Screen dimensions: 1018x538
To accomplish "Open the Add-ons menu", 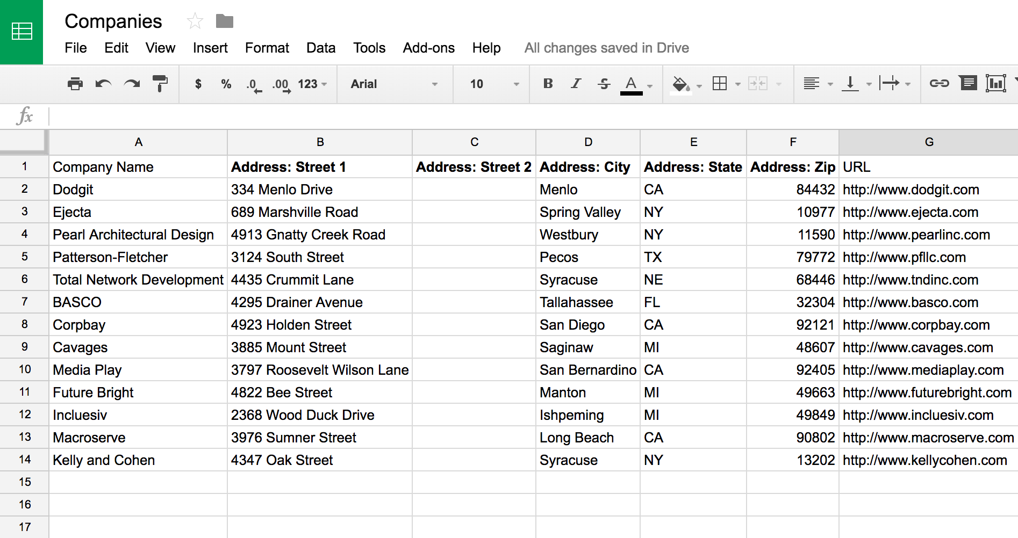I will pyautogui.click(x=429, y=48).
